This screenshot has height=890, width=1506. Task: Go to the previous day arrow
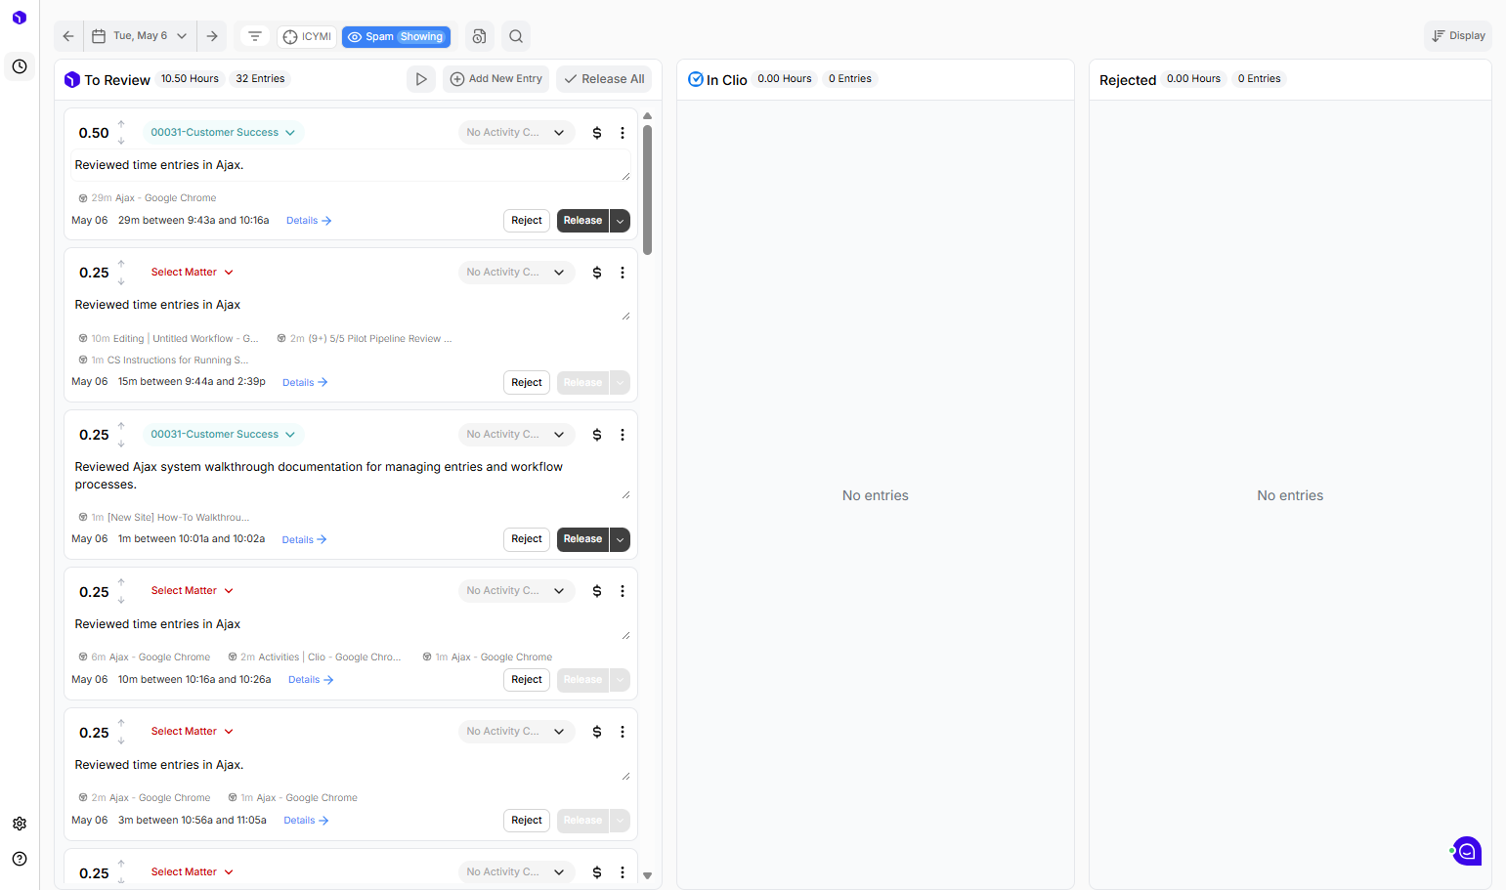pos(68,36)
